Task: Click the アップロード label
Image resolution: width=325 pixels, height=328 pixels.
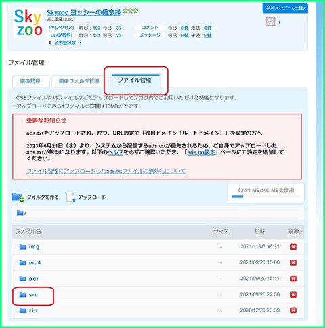Action: 92,197
